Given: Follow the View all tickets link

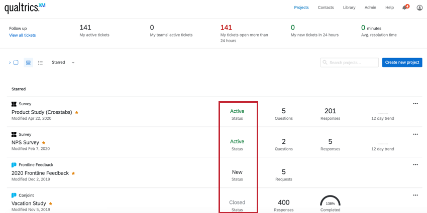Looking at the screenshot, I should pyautogui.click(x=22, y=35).
